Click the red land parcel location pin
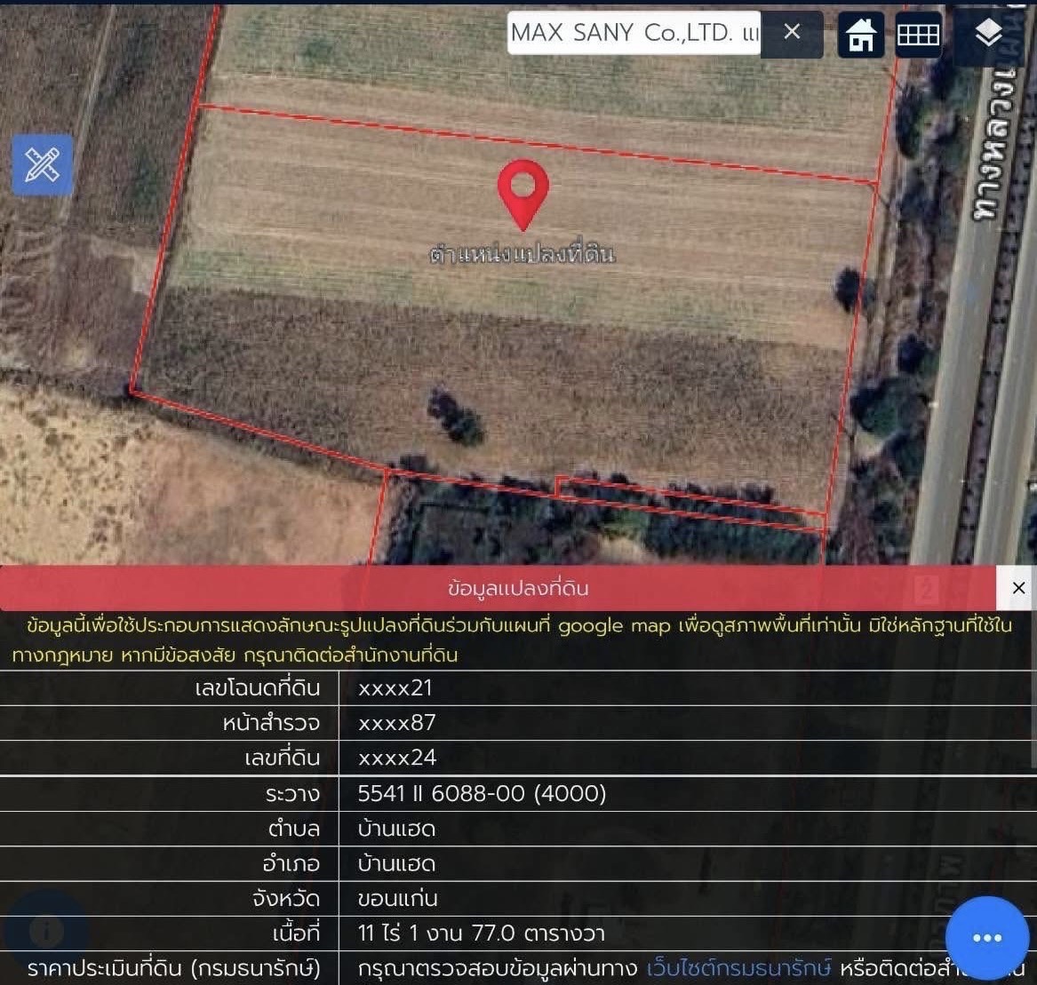This screenshot has height=985, width=1037. click(522, 190)
